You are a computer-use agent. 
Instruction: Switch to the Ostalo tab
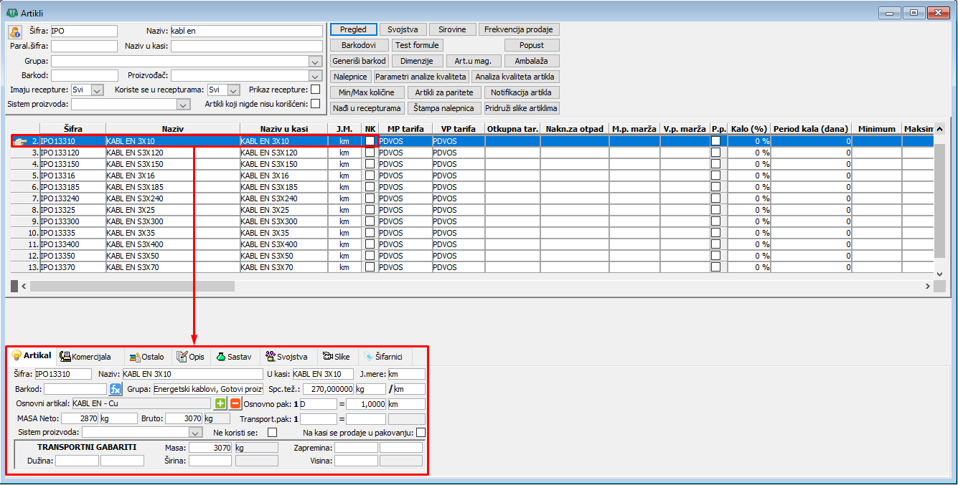tap(147, 357)
